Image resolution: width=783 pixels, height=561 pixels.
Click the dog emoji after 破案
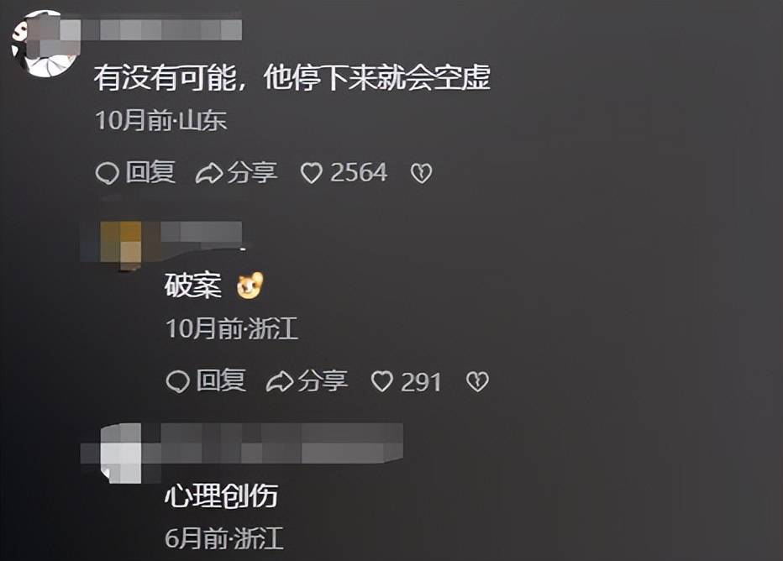250,286
